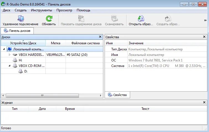Click the Свойства bottom tab icon
The height and width of the screenshot is (132, 209).
pos(110,95)
